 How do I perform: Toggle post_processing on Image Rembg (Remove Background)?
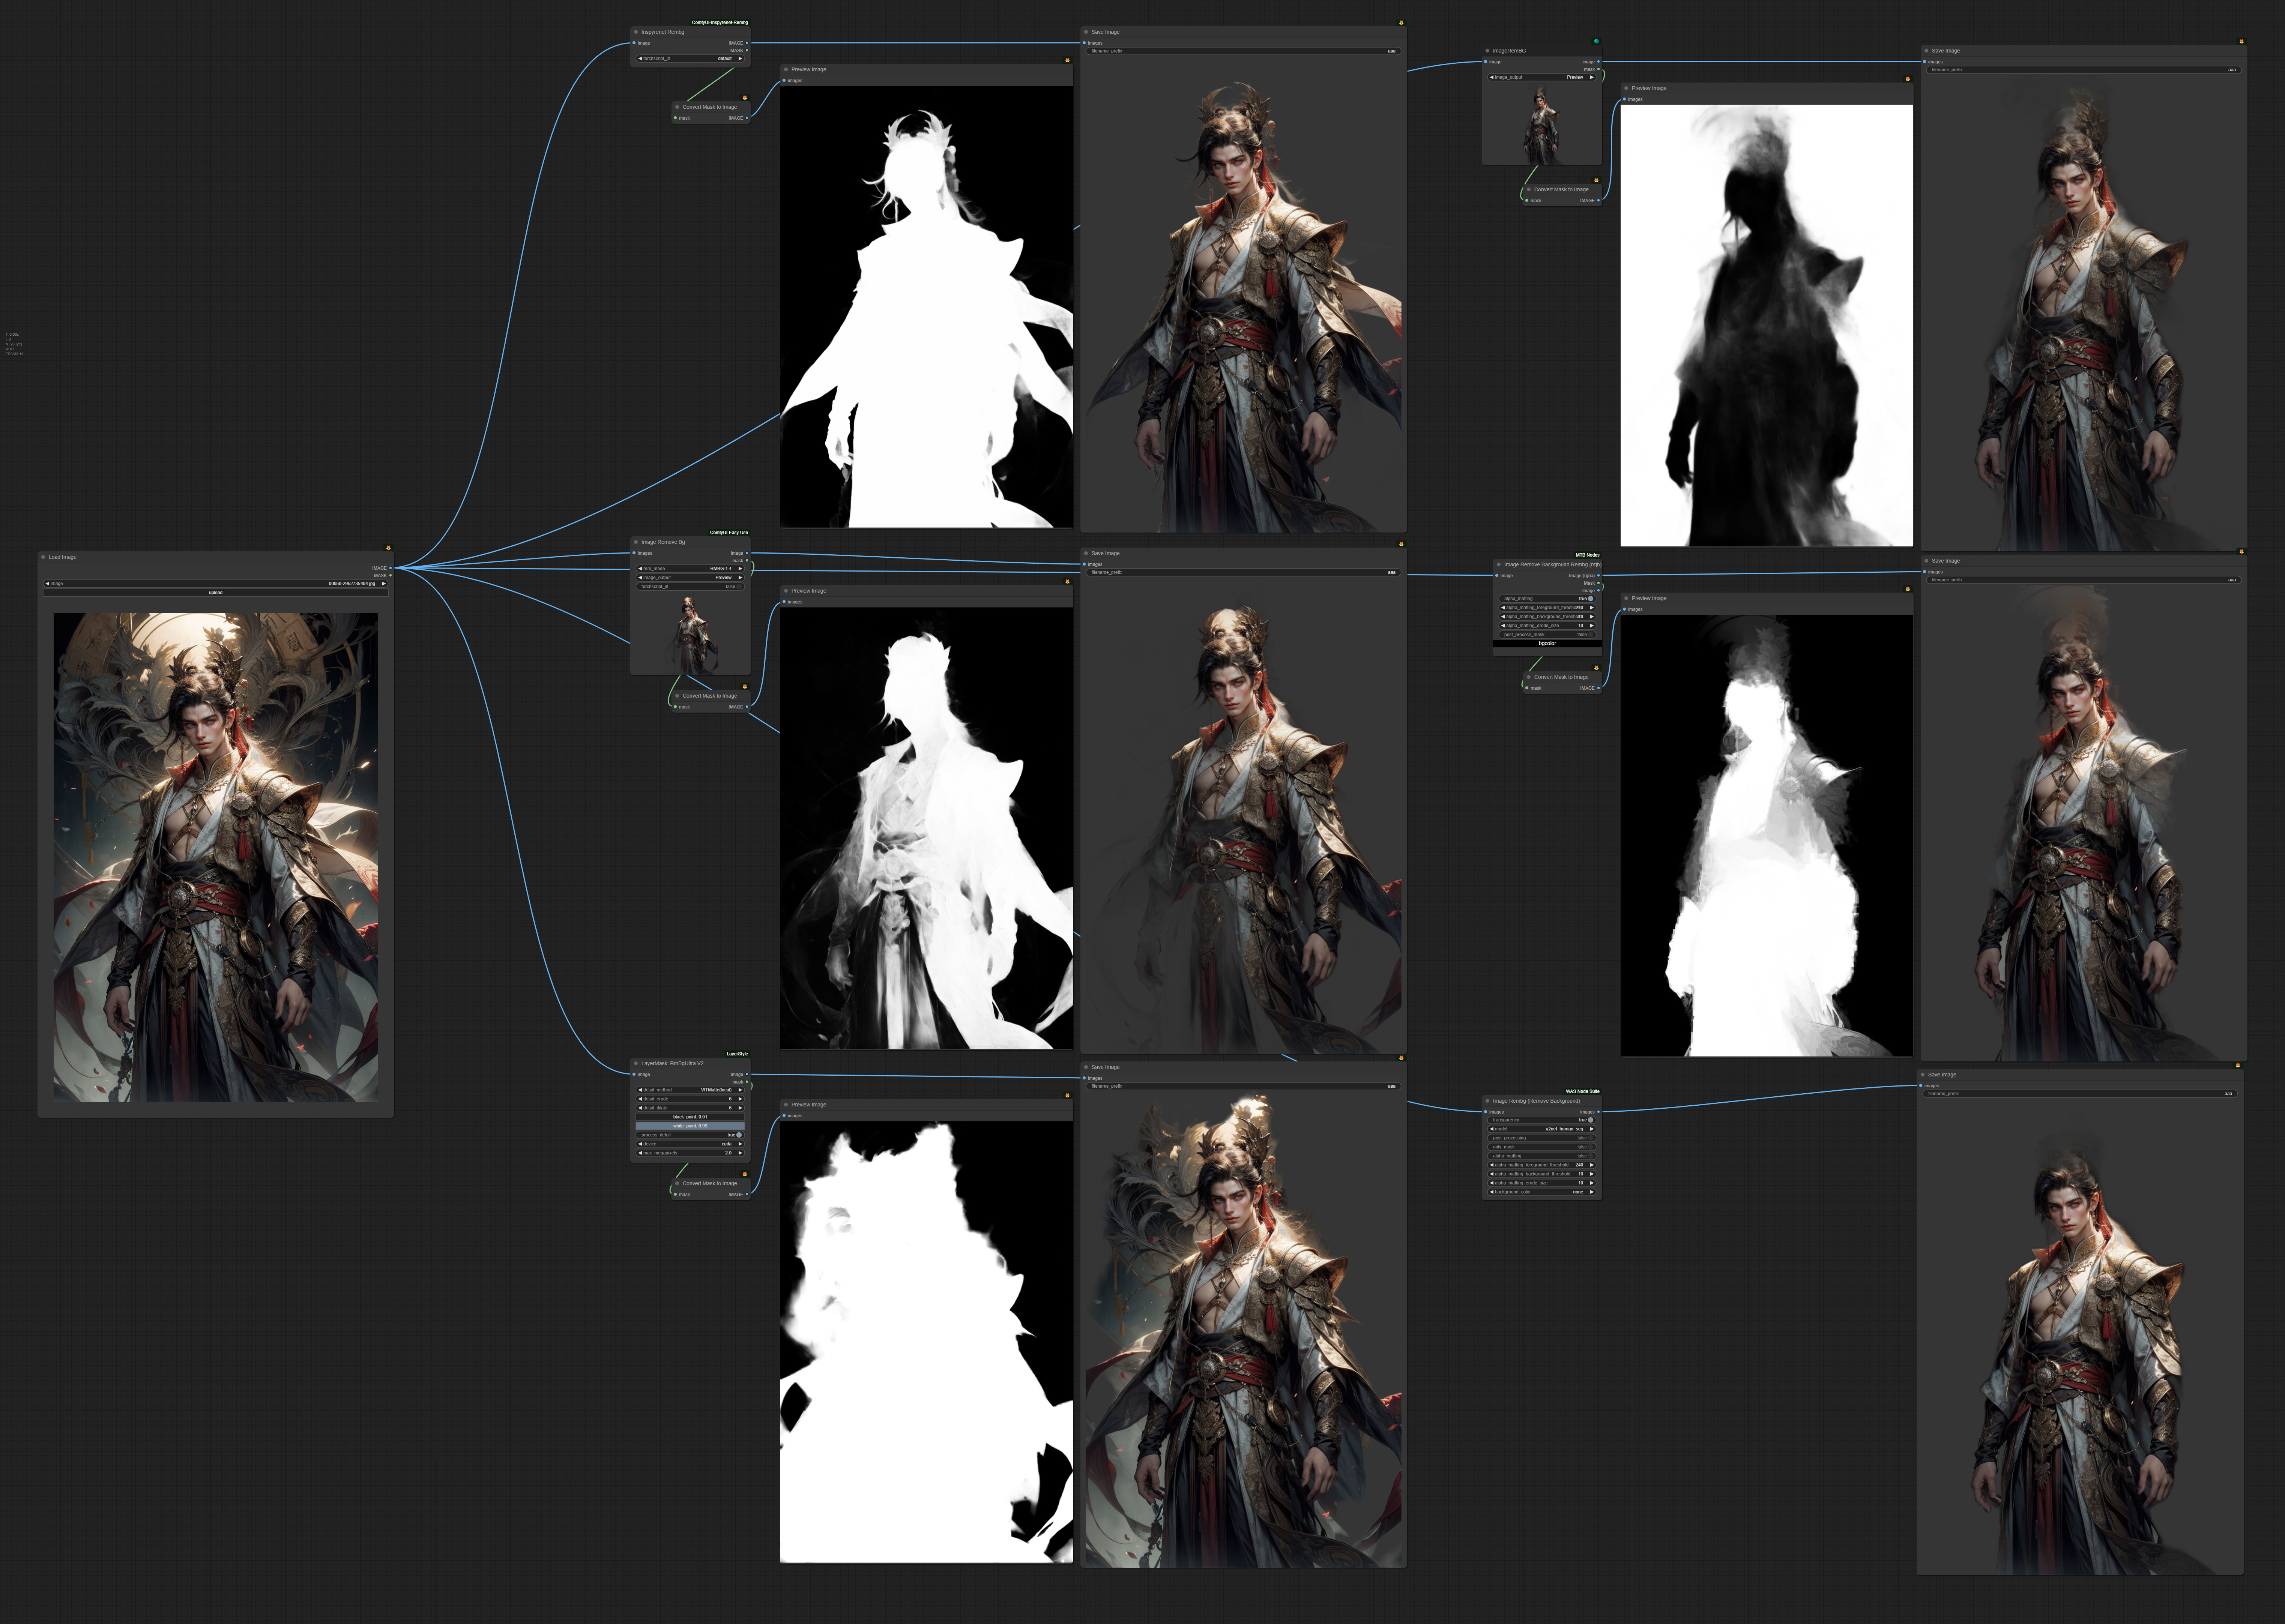1542,1138
